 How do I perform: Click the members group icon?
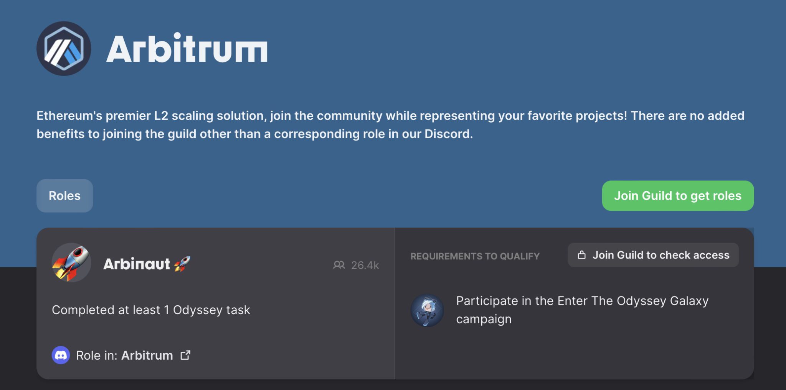pyautogui.click(x=339, y=265)
